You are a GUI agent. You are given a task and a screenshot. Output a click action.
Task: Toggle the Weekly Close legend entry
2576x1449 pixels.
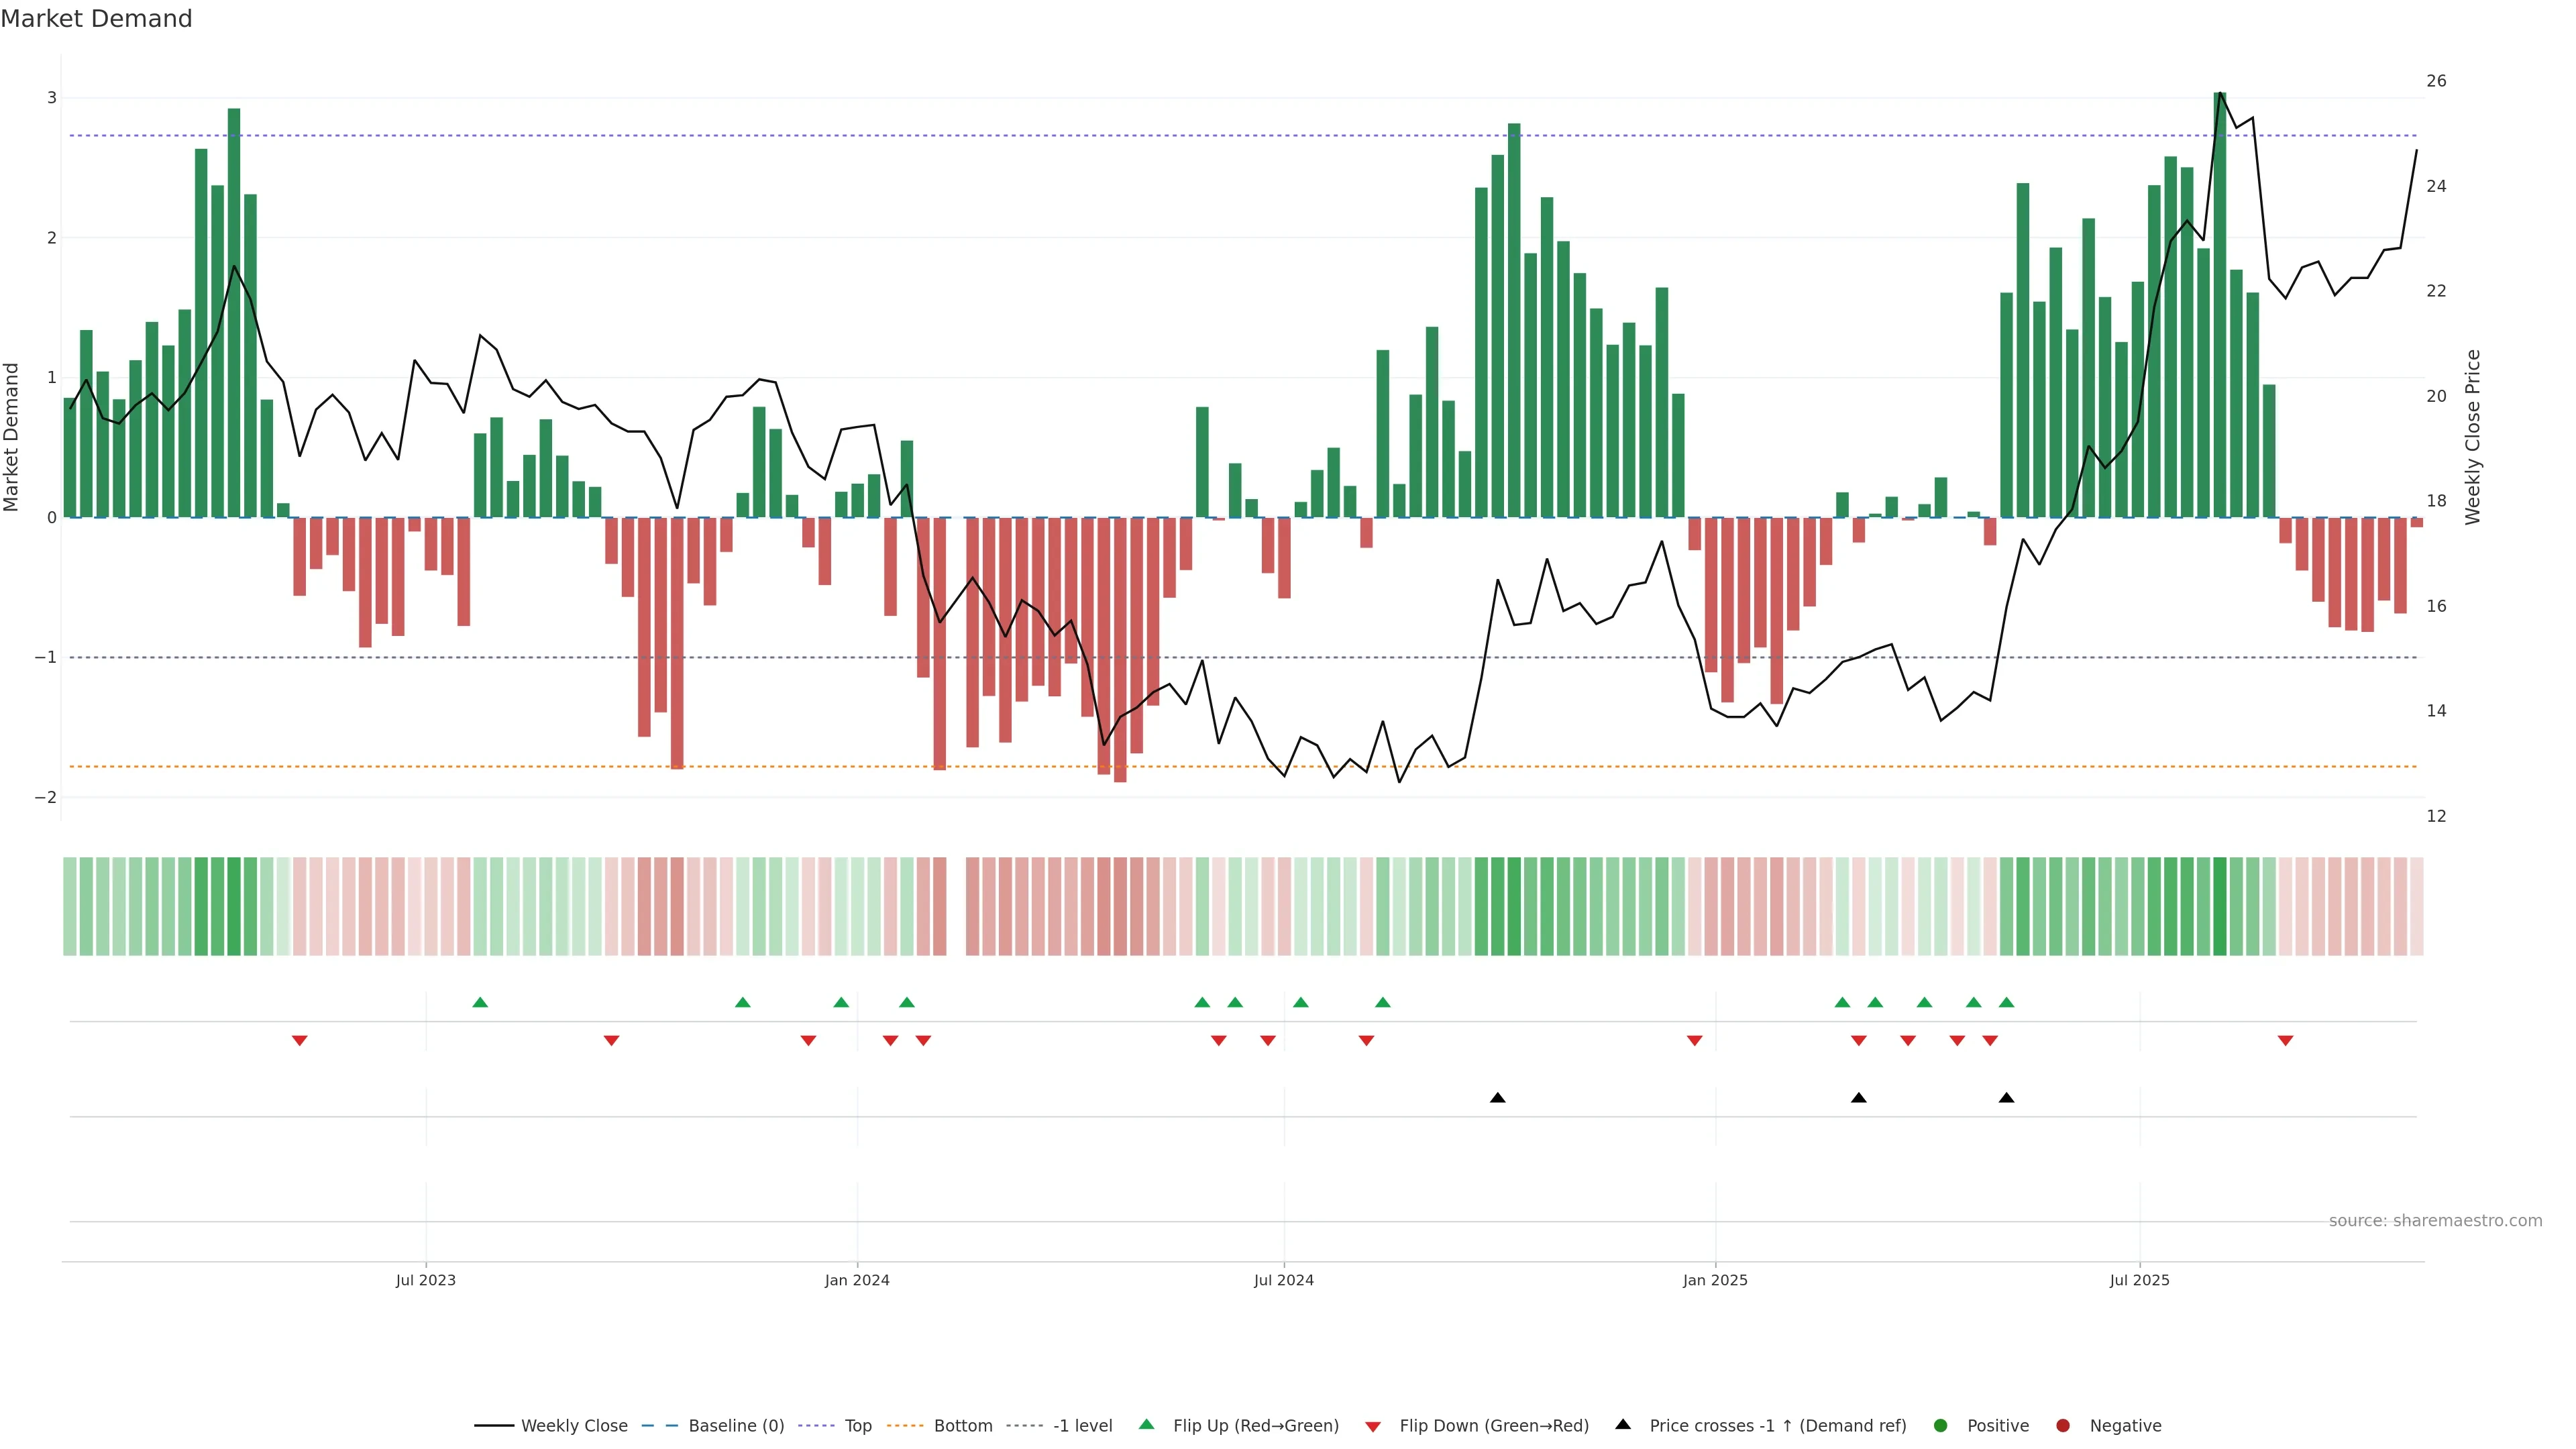pos(573,1425)
